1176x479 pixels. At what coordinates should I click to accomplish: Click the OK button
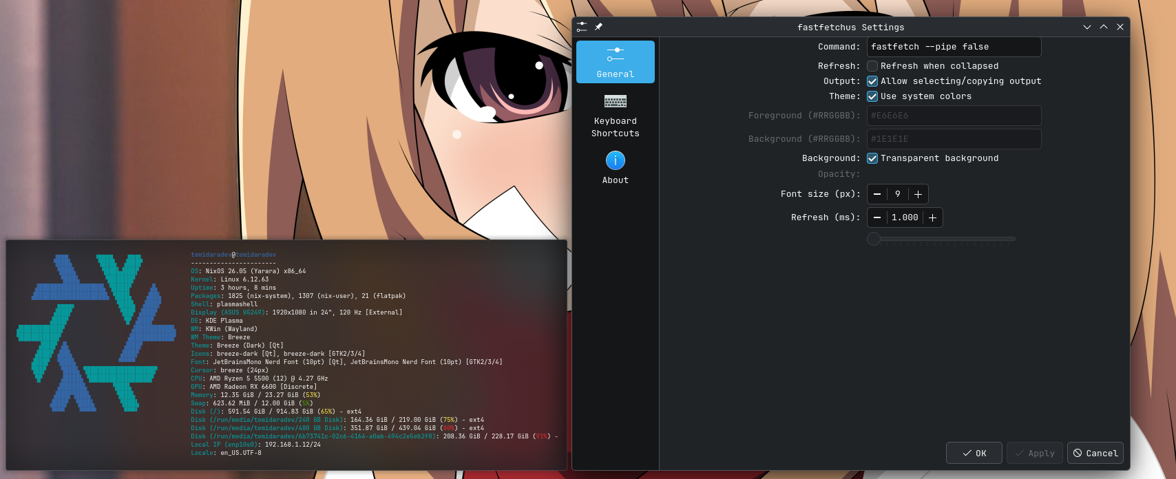[x=974, y=453]
